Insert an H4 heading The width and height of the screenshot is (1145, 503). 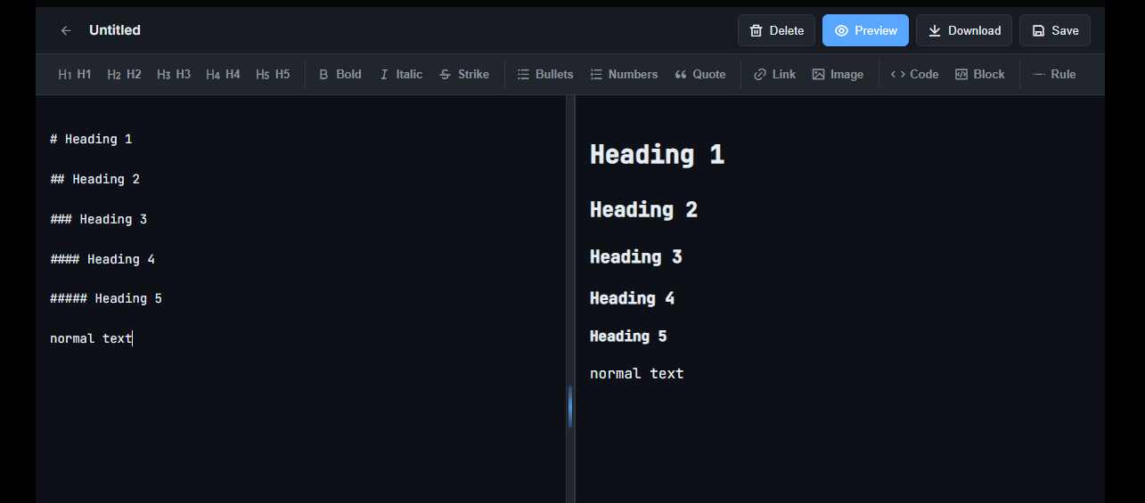tap(223, 75)
